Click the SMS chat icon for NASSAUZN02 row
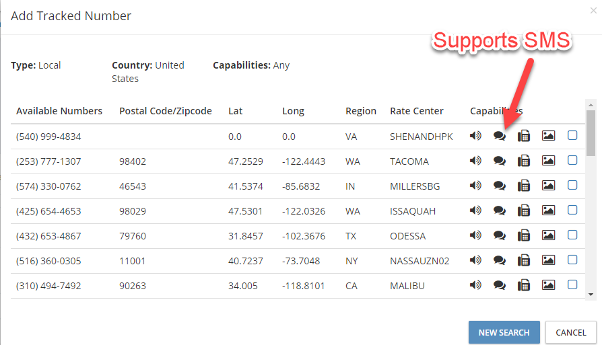This screenshot has height=345, width=602. click(499, 260)
